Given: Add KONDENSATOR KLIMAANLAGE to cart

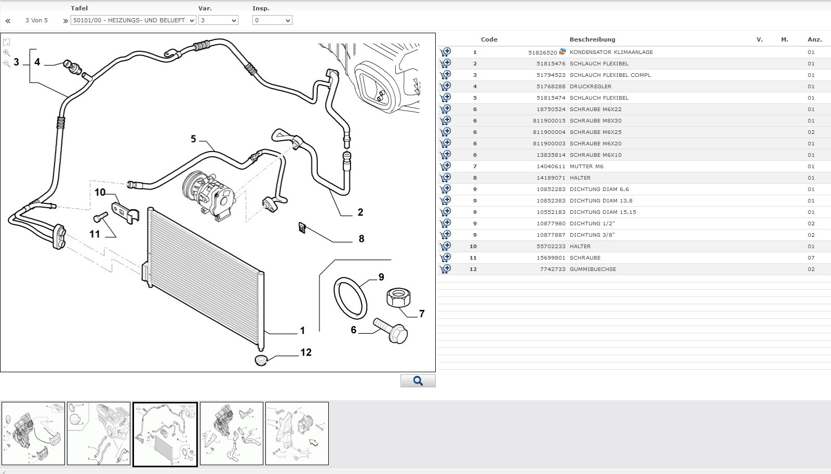Looking at the screenshot, I should click(x=445, y=52).
